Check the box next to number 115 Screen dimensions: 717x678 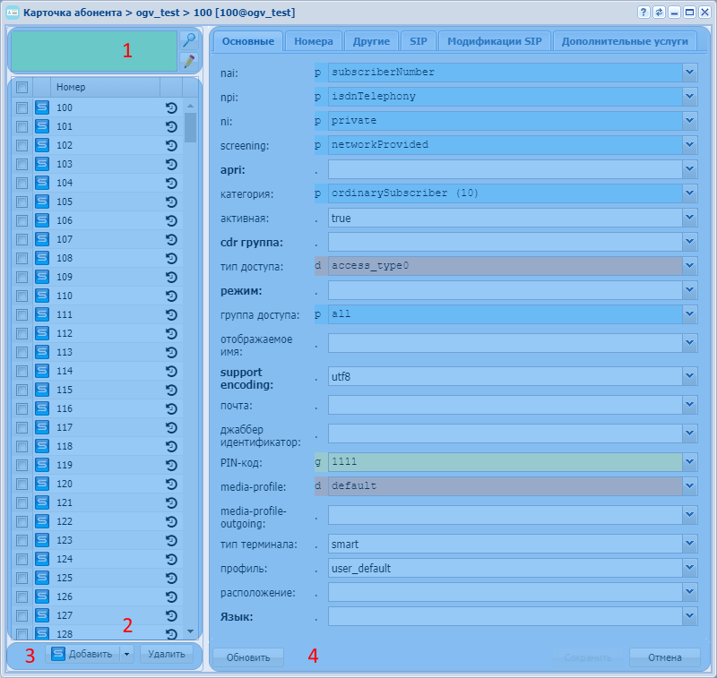22,390
